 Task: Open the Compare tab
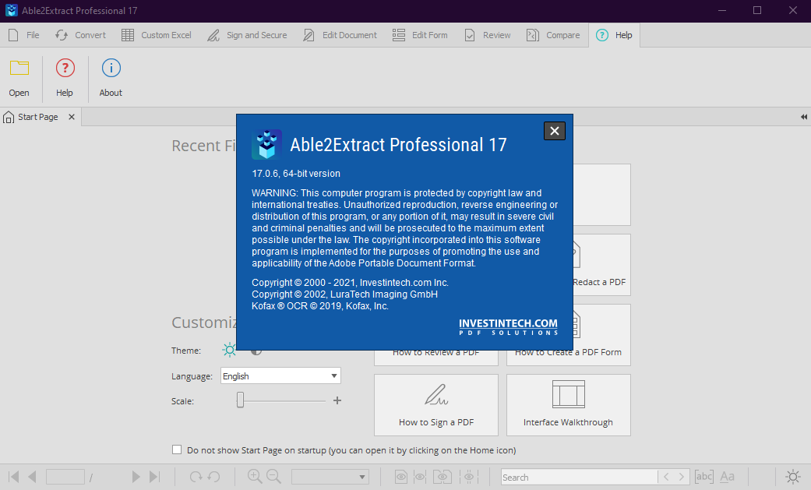click(x=553, y=35)
